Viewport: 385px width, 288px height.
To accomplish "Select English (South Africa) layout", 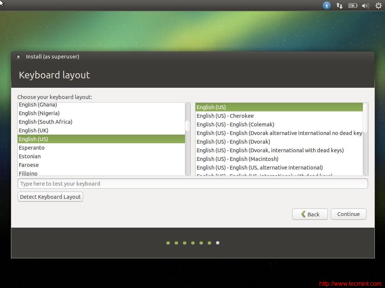I will (101, 122).
